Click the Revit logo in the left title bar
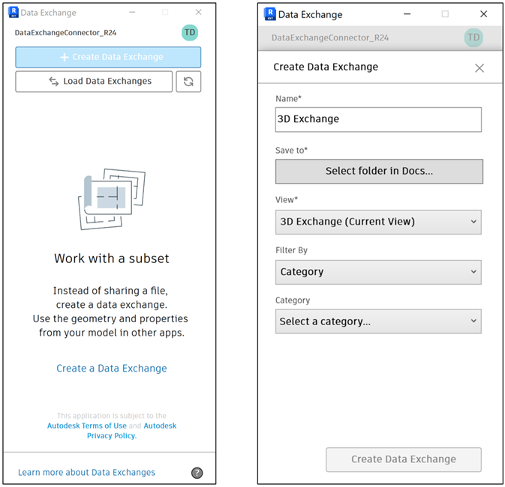 pos(14,12)
